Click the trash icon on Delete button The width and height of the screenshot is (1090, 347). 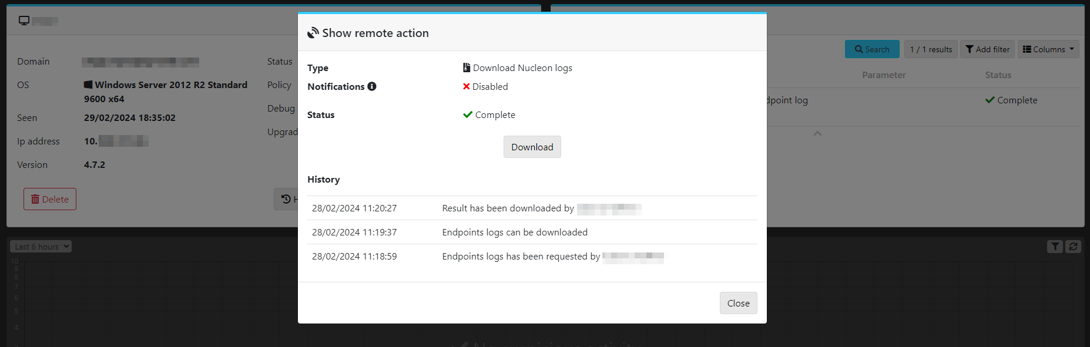coord(35,200)
